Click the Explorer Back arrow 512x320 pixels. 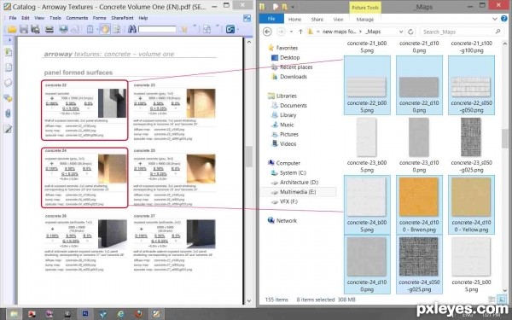click(267, 32)
